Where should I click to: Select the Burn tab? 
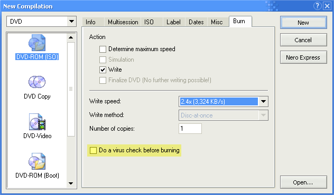240,21
